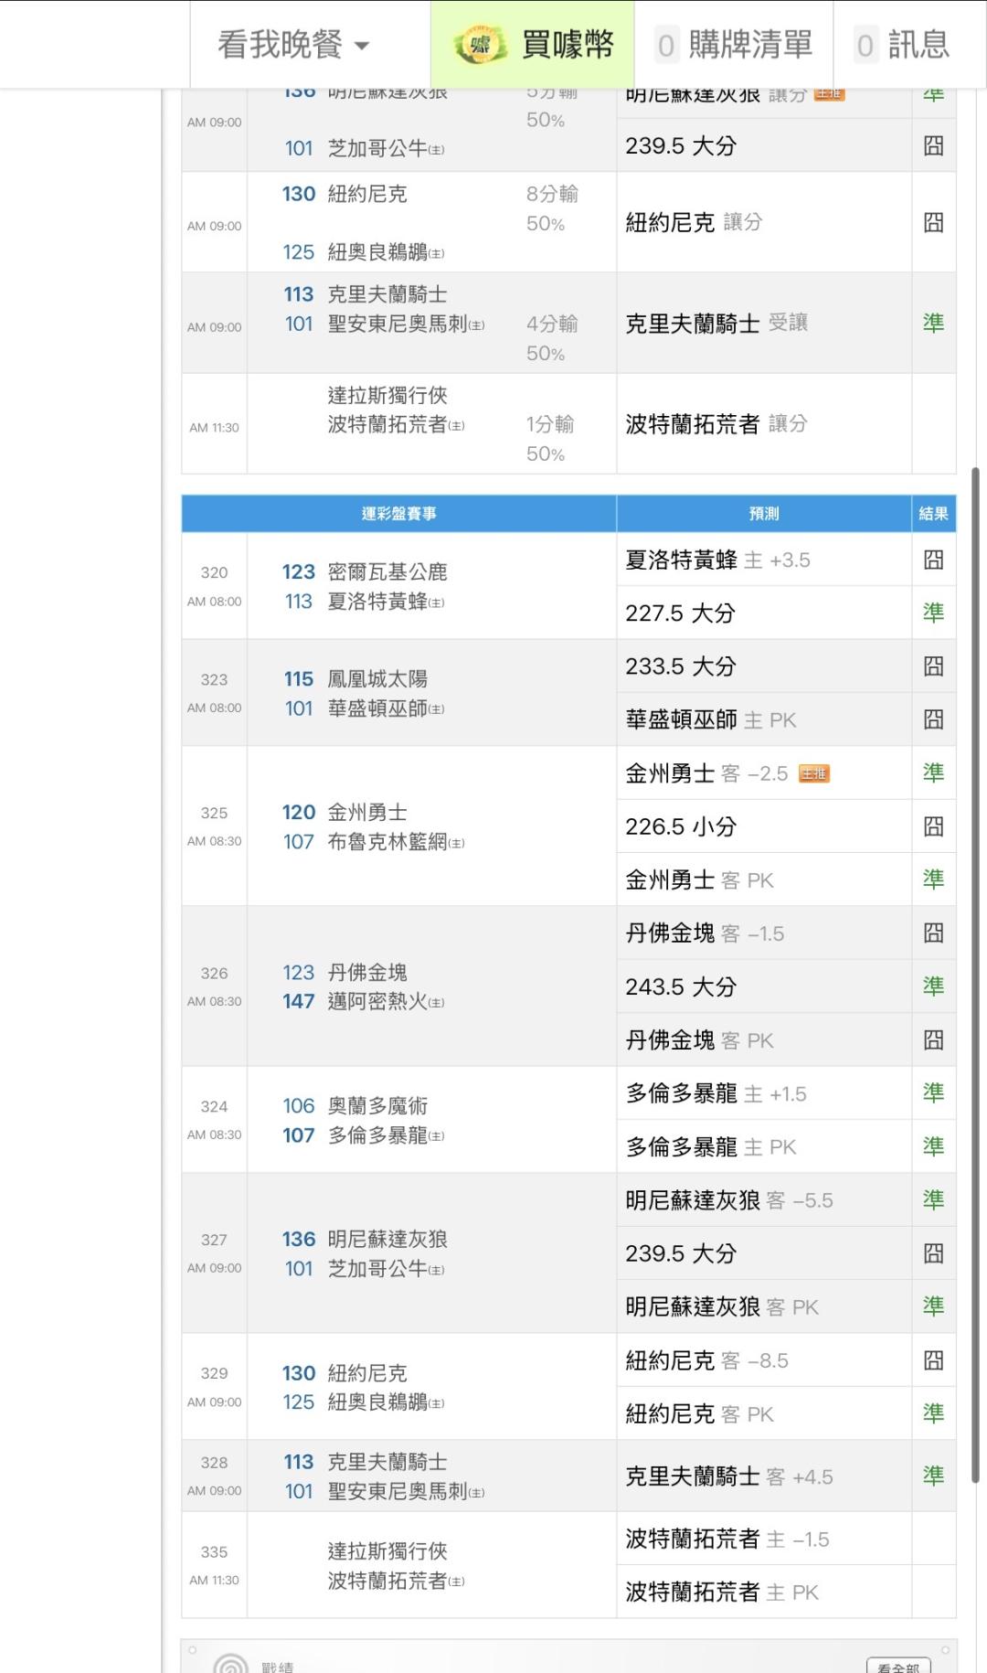Open 鳳凰城太陽 team link in game 323

click(377, 679)
